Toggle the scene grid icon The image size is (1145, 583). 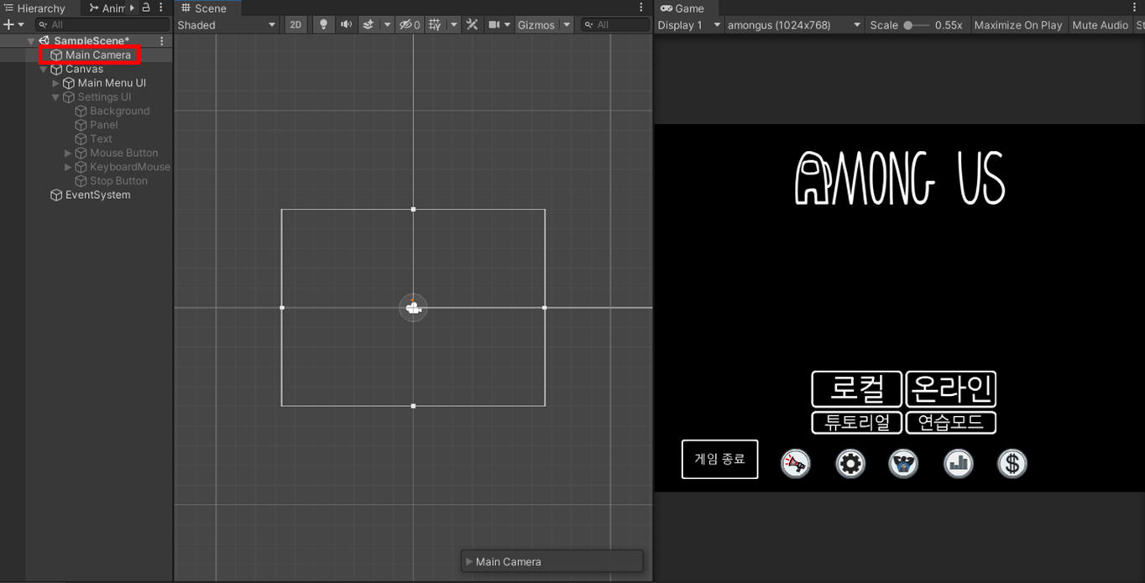click(x=435, y=25)
